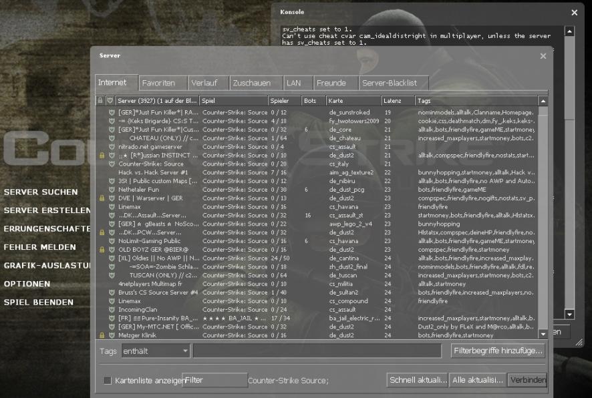Toggle the Kartenliste anzeigen checkbox
Image resolution: width=592 pixels, height=398 pixels.
pos(108,380)
